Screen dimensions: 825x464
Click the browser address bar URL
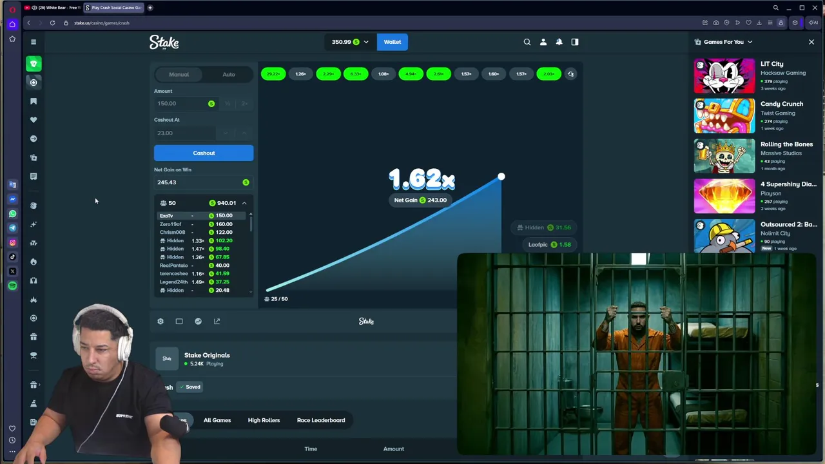(x=102, y=23)
